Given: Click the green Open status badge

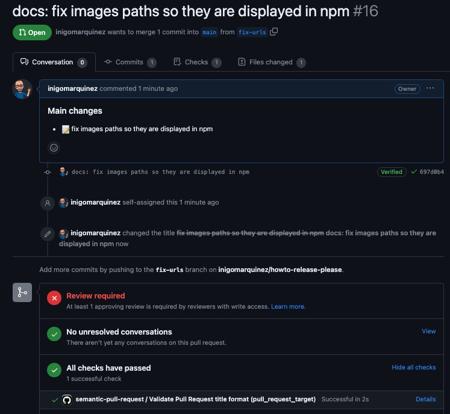Looking at the screenshot, I should (32, 32).
